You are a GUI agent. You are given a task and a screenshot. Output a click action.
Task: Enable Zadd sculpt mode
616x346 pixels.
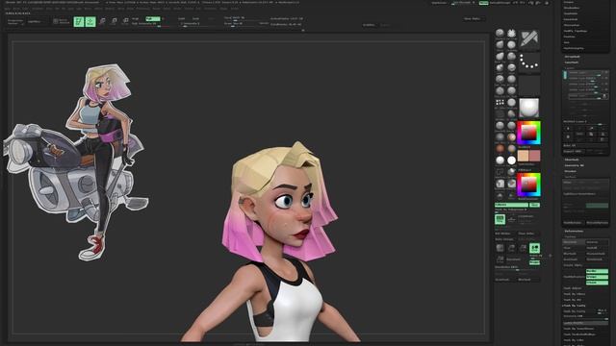(x=182, y=18)
